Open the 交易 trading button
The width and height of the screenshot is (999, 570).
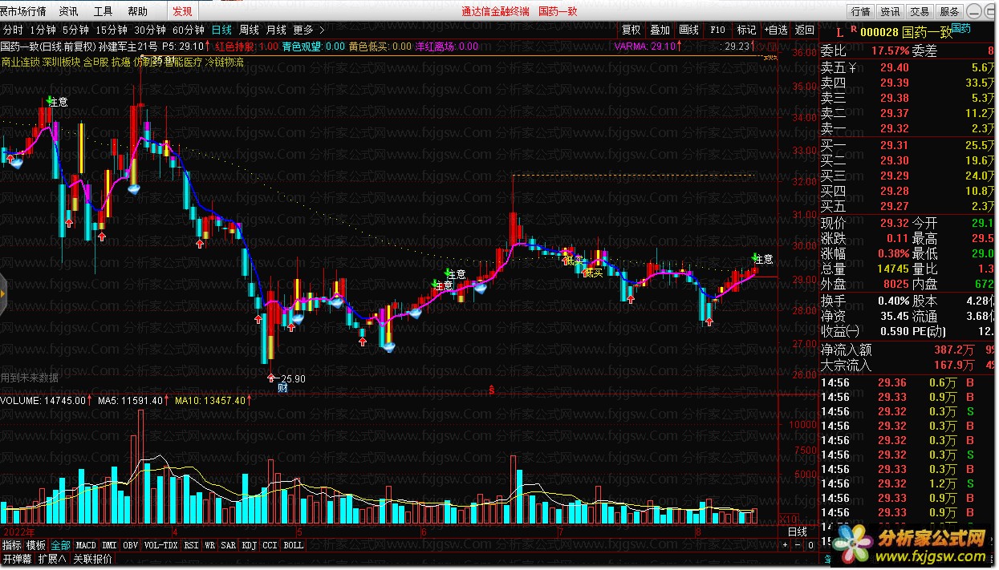[920, 11]
